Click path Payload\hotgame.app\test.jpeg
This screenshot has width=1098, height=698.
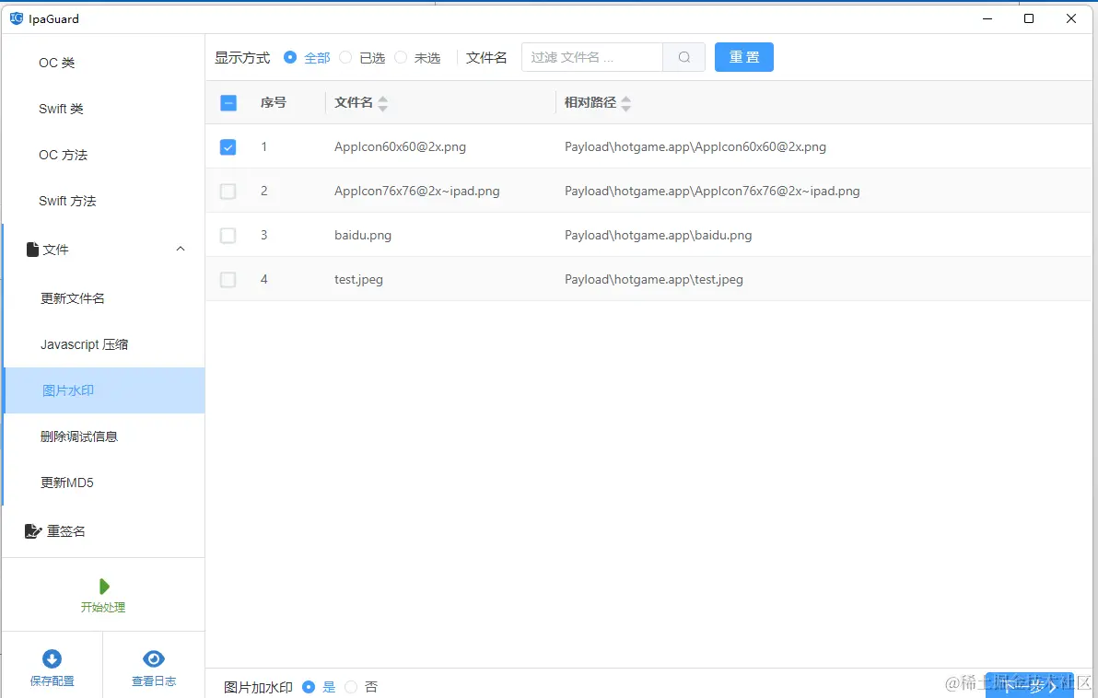pos(654,279)
